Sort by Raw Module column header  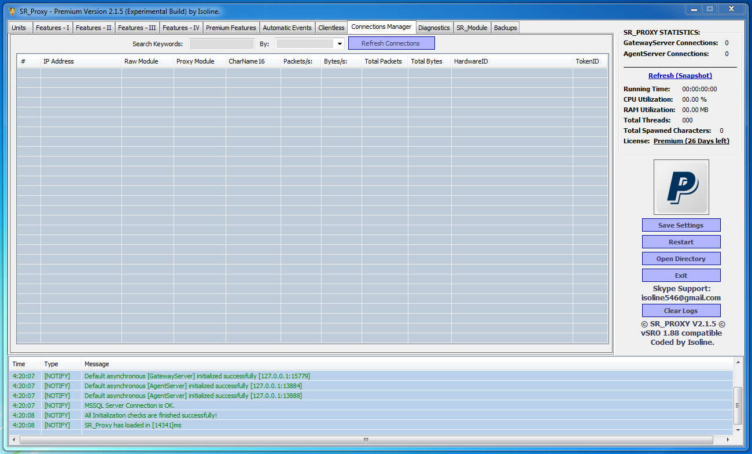[x=148, y=61]
